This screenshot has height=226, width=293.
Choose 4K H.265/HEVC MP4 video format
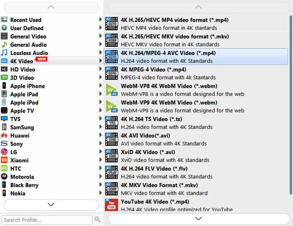196,24
